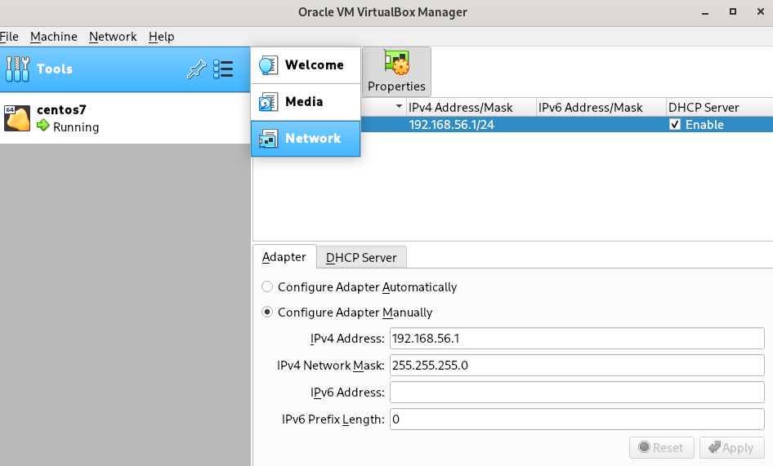Switch to the Adapter tab

284,257
